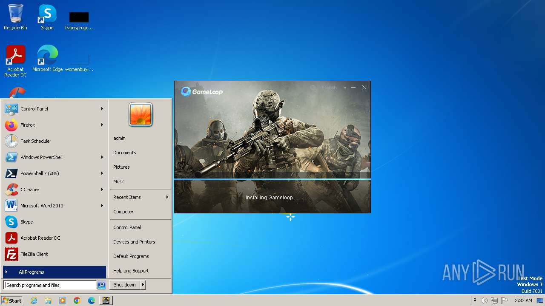545x306 pixels.
Task: Expand PowerShell 7 (x86) jump list arrow
Action: [102, 173]
